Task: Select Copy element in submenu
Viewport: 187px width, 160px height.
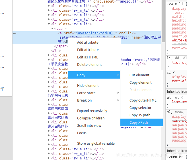Action: point(140,83)
